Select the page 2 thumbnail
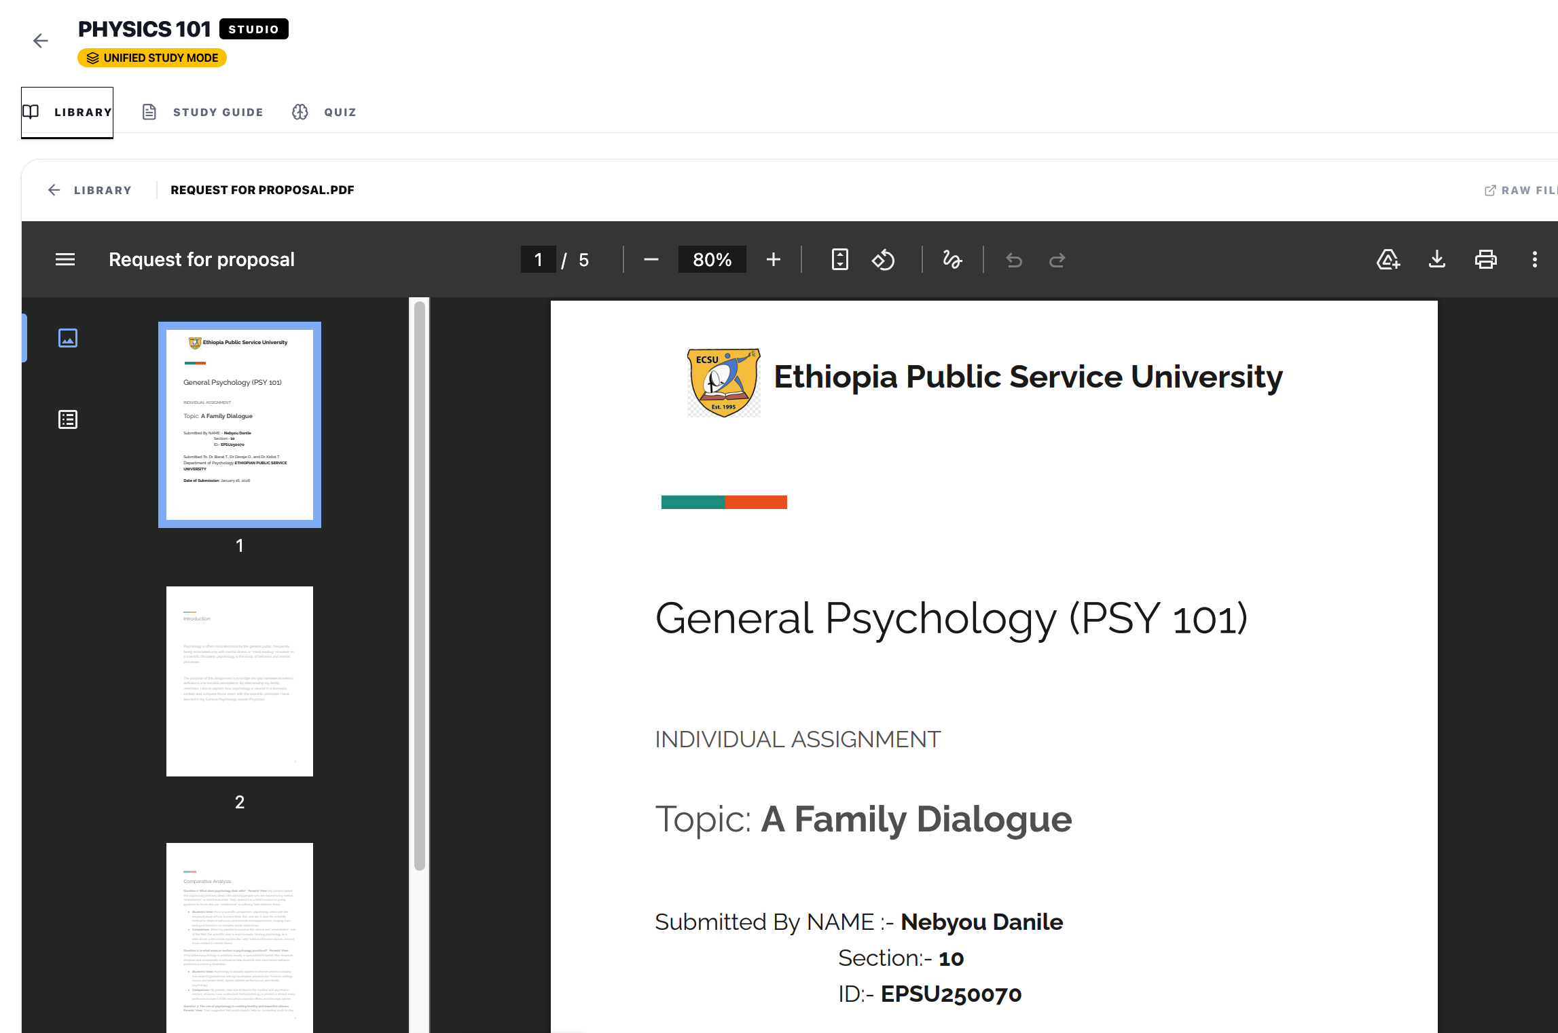The width and height of the screenshot is (1558, 1033). (239, 681)
